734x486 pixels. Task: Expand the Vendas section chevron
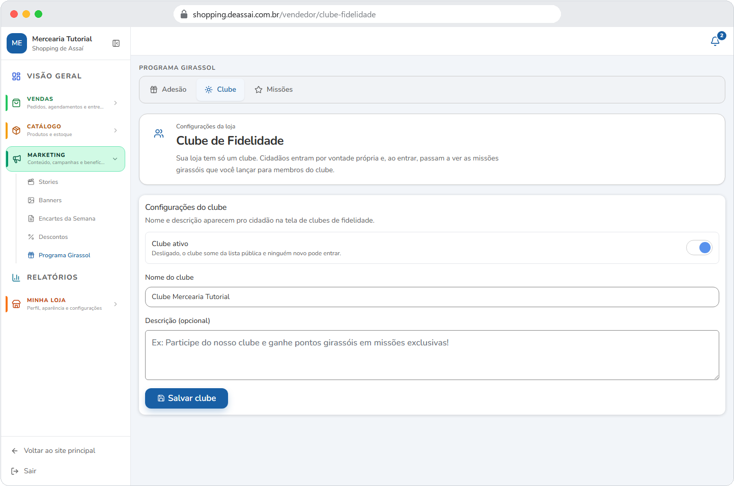tap(116, 103)
